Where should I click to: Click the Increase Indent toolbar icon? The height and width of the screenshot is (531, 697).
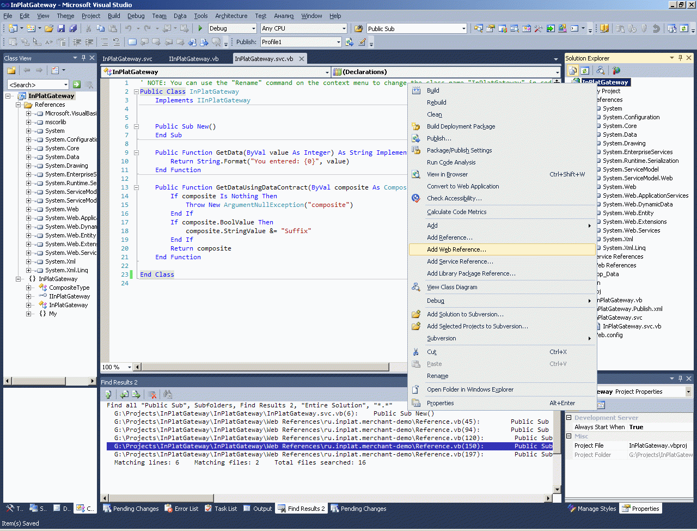coord(89,42)
